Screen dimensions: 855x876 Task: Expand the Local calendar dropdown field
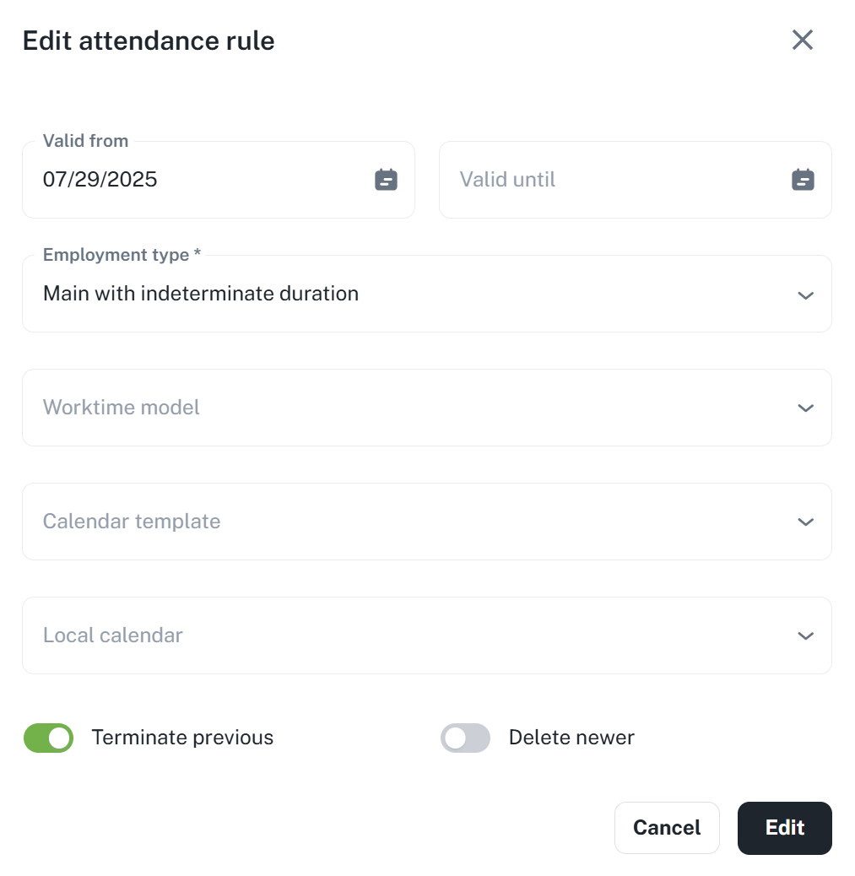point(405,635)
